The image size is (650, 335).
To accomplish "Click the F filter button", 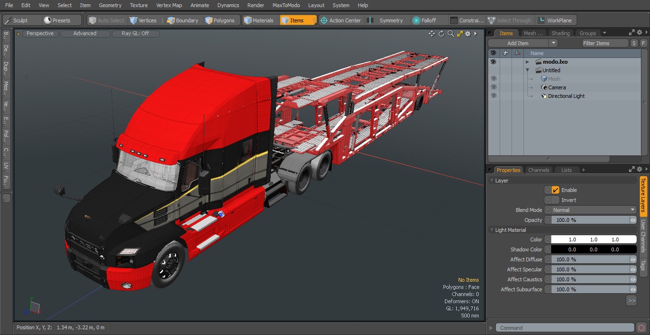I will click(643, 43).
